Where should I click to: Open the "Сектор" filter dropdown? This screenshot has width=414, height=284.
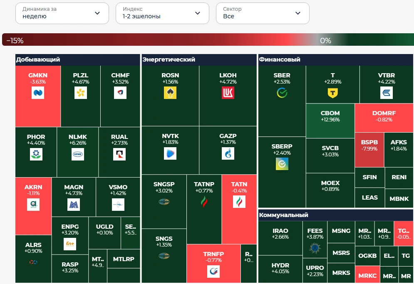(263, 13)
